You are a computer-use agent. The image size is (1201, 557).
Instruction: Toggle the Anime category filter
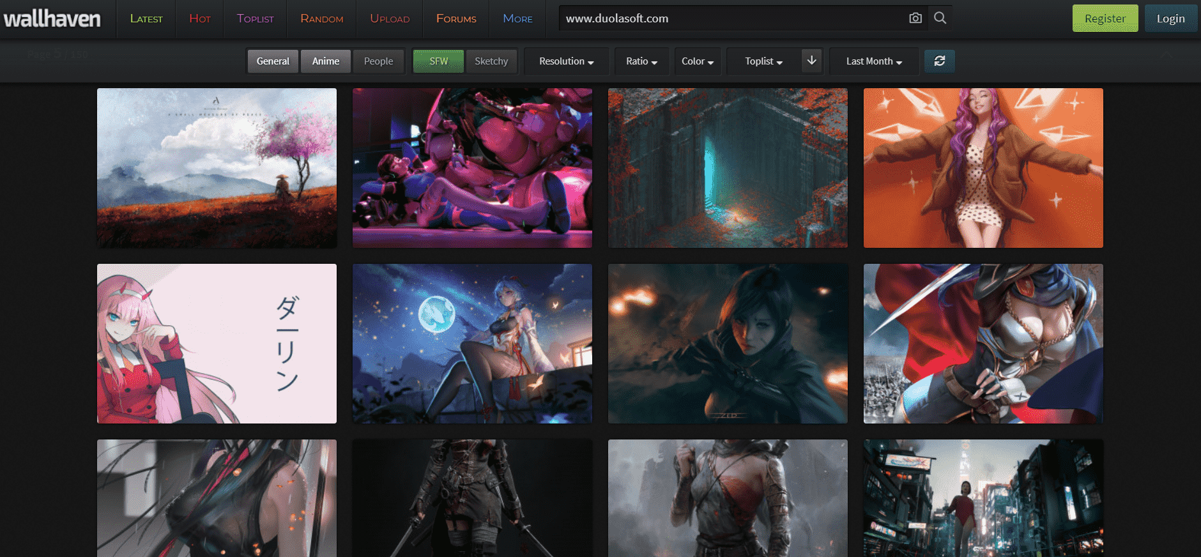[326, 61]
